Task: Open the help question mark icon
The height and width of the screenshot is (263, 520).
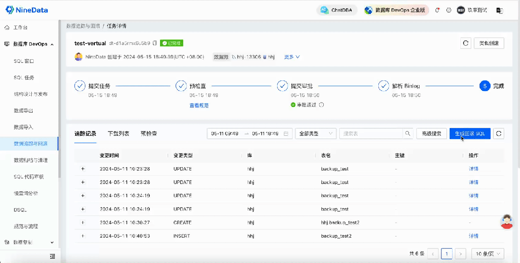Action: coord(449,10)
